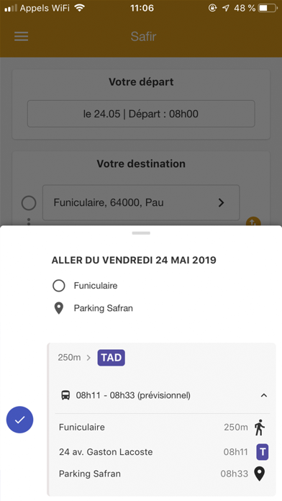Open the le 24.05 departure time selector
This screenshot has width=282, height=501.
pyautogui.click(x=141, y=114)
